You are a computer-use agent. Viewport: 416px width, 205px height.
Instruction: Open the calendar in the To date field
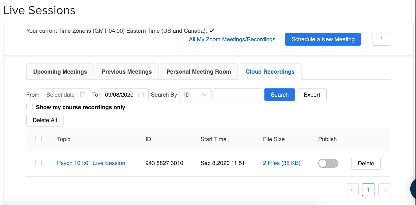point(141,95)
